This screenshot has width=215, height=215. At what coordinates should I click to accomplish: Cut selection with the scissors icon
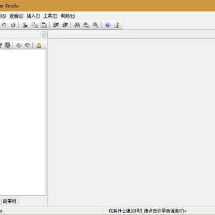tap(25, 25)
